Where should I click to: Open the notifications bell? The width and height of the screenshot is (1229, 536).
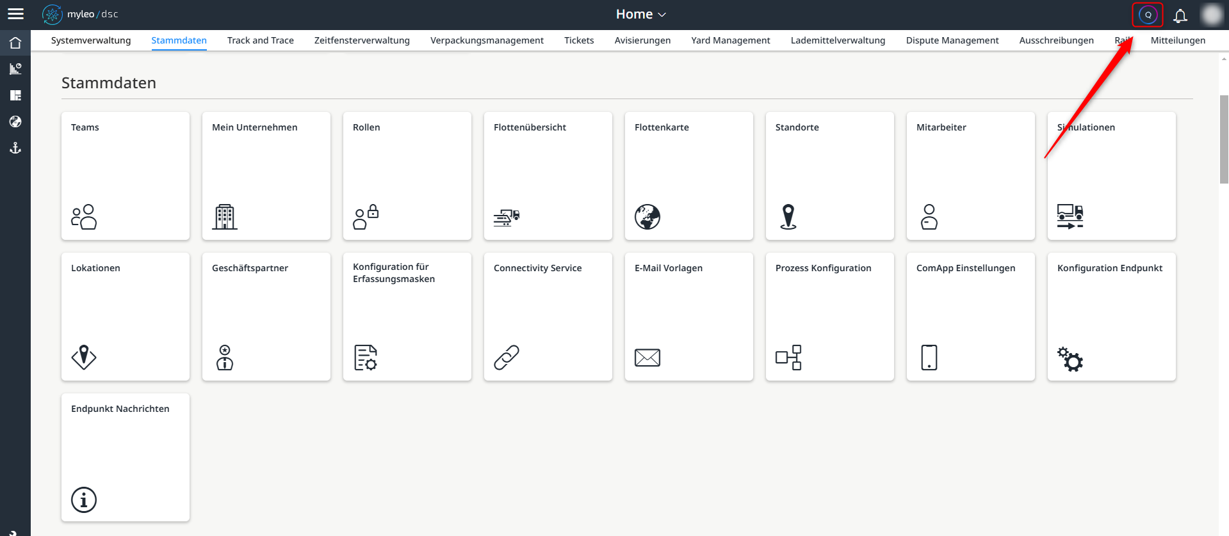(1180, 15)
